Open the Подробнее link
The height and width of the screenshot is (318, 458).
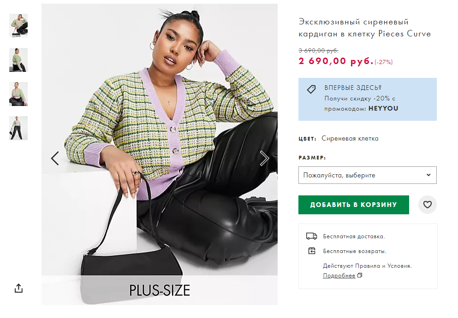pyautogui.click(x=339, y=276)
